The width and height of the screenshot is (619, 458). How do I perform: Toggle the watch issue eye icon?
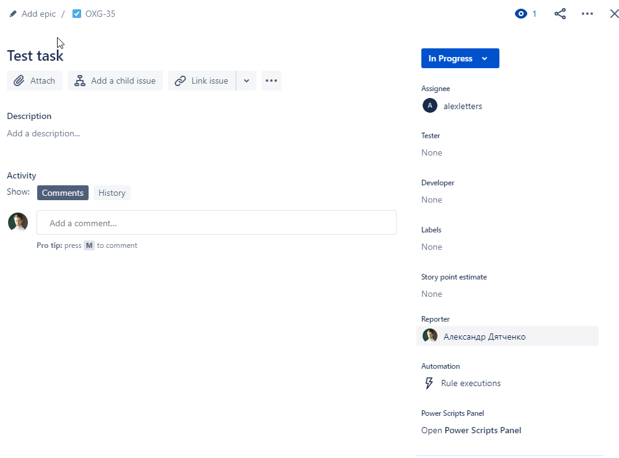520,14
